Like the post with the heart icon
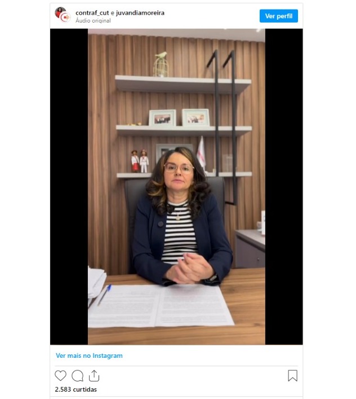The width and height of the screenshot is (356, 399). pyautogui.click(x=60, y=376)
